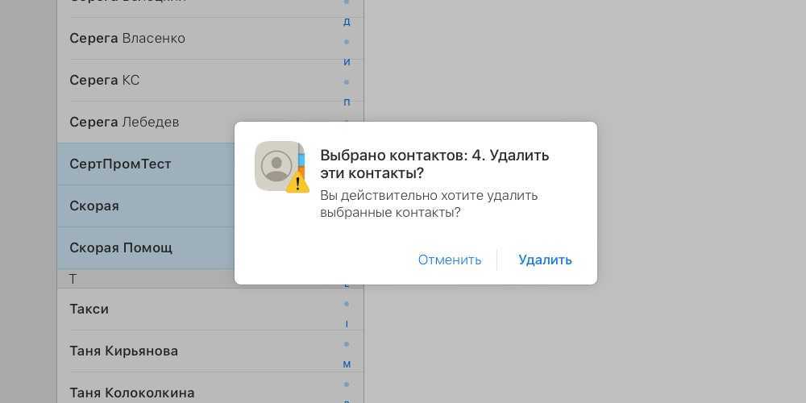
Task: Open contact Таня Кирьянова
Action: (x=124, y=351)
